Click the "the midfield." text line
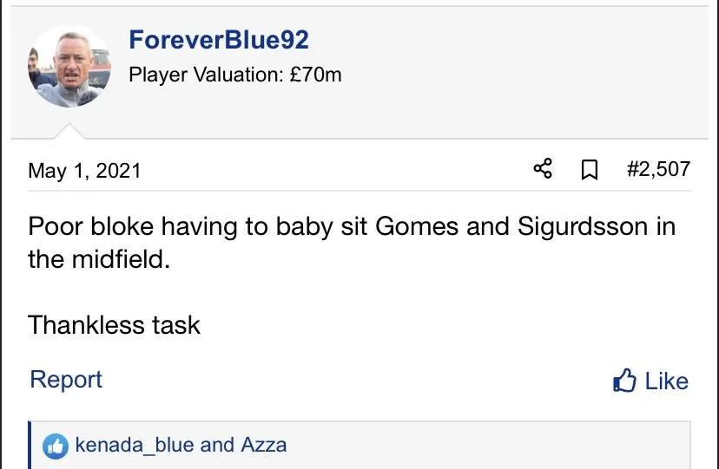 point(98,259)
